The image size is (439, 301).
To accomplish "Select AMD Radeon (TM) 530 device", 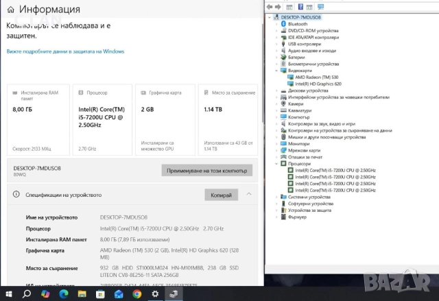I will (316, 77).
